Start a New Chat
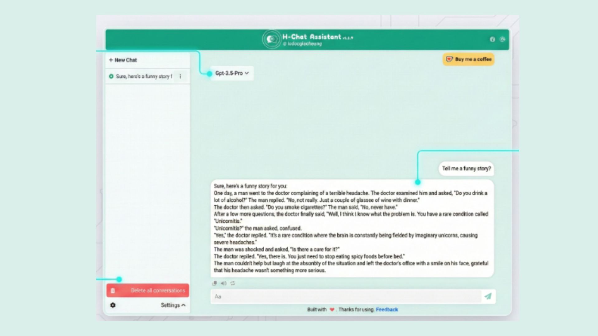Screen dimensions: 598x336 pos(123,60)
